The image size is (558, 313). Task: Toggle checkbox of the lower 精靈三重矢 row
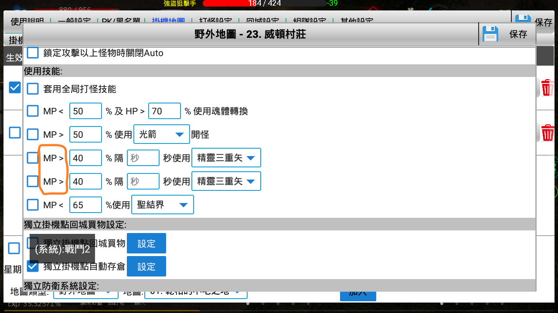tap(33, 181)
